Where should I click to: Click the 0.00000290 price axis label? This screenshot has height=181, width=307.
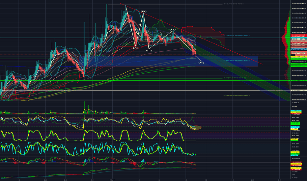pyautogui.click(x=299, y=85)
